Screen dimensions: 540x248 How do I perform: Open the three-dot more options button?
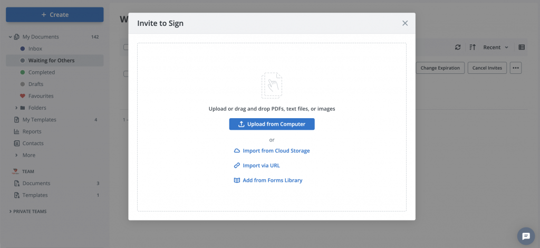point(516,68)
